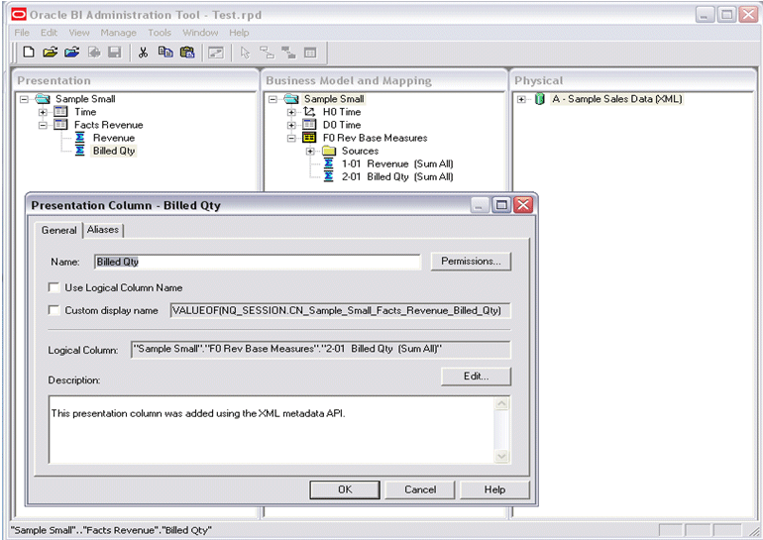The height and width of the screenshot is (540, 763).
Task: Collapse F0 Rev Base Measures node
Action: 291,138
